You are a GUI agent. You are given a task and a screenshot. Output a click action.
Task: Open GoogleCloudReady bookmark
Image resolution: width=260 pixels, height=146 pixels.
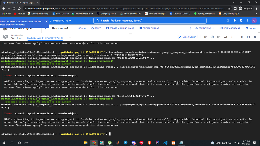39,14
